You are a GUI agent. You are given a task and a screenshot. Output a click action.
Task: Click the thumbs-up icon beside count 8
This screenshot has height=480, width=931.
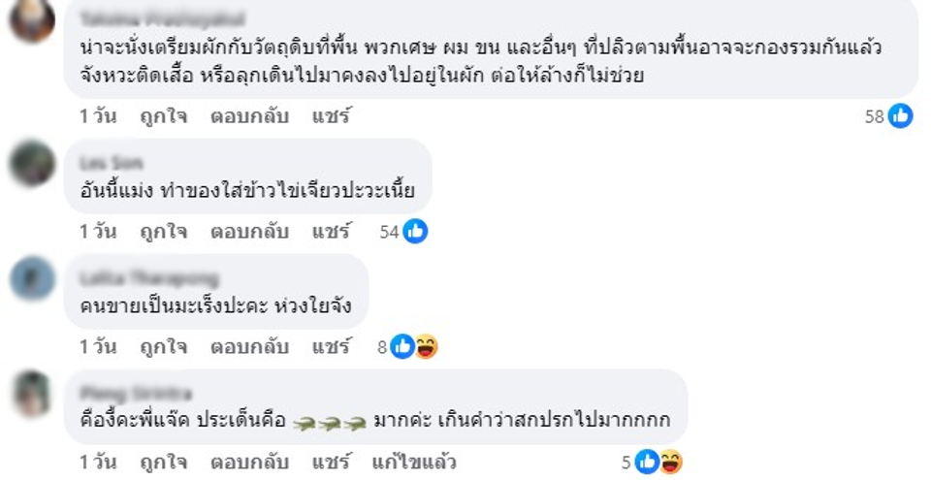pos(402,346)
